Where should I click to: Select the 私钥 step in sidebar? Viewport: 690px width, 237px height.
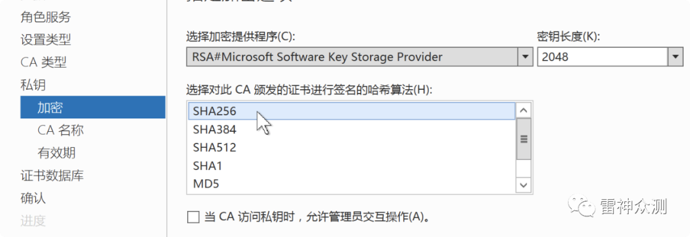click(x=33, y=85)
